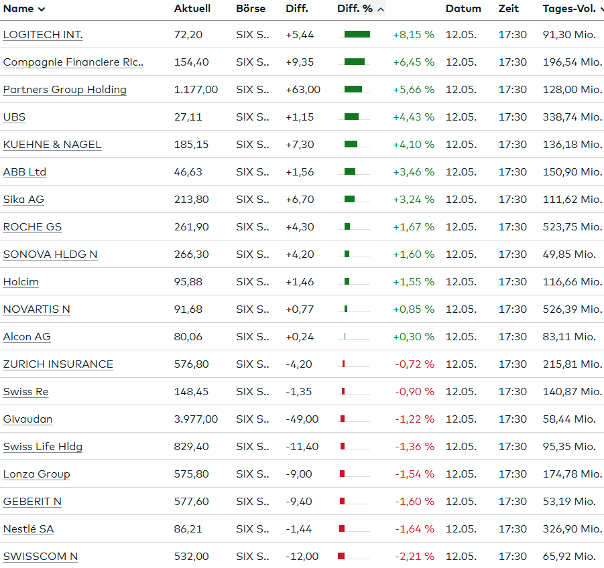Click the up-arrow icon beside Diff. %

[381, 9]
